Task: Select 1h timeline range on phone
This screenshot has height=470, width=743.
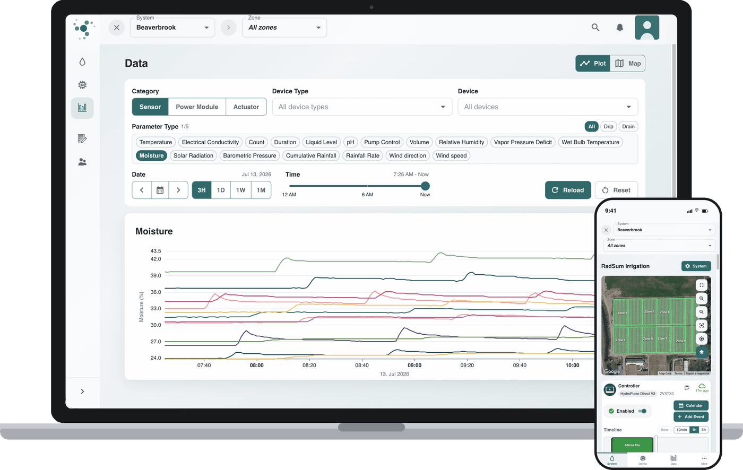Action: coord(694,430)
